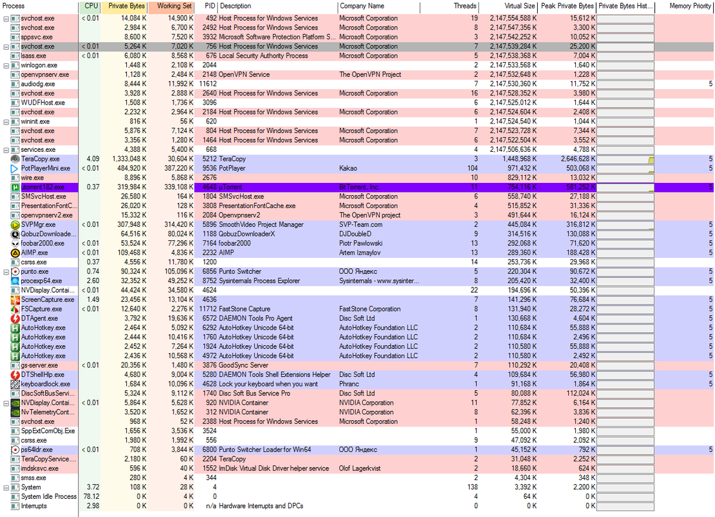Collapse the svchost.exe PID 492 tree

[x=6, y=19]
